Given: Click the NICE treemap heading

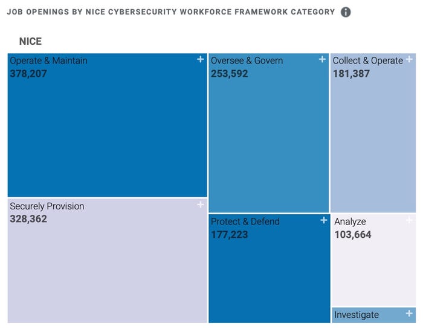Looking at the screenshot, I should click(30, 41).
